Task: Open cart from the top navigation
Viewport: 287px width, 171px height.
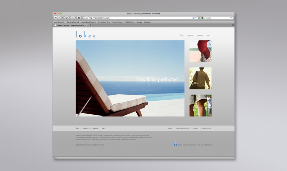Action: 208,35
